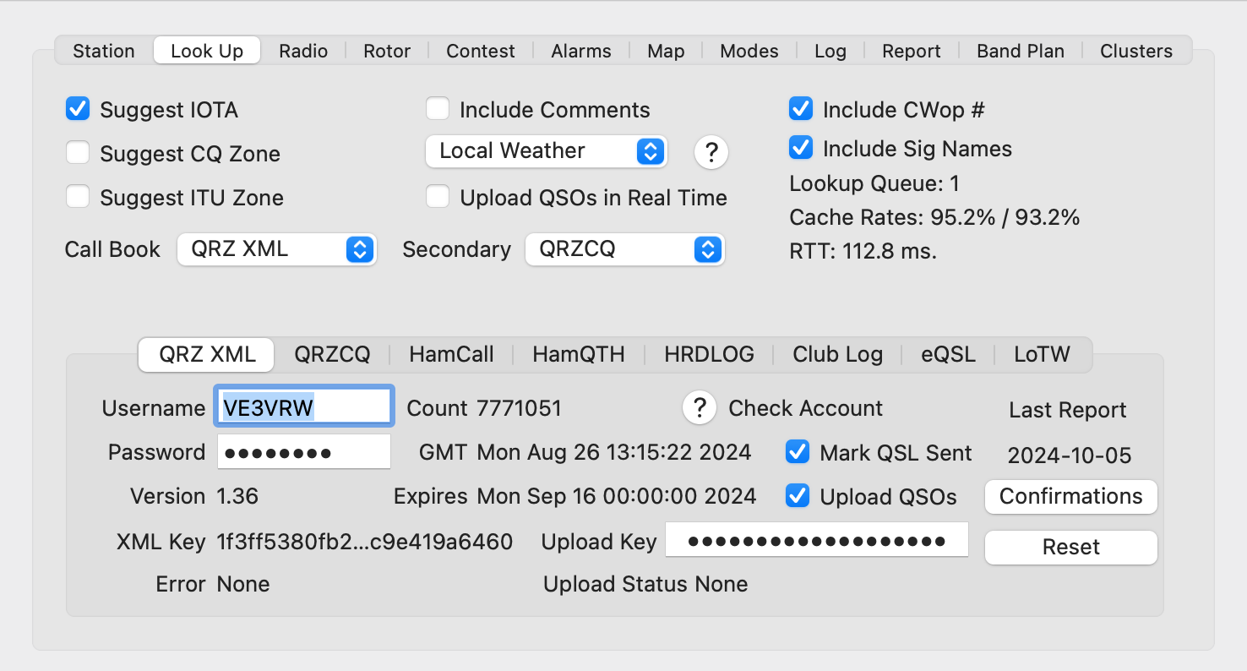1247x671 pixels.
Task: Open the HamQTH service tab
Action: (578, 355)
